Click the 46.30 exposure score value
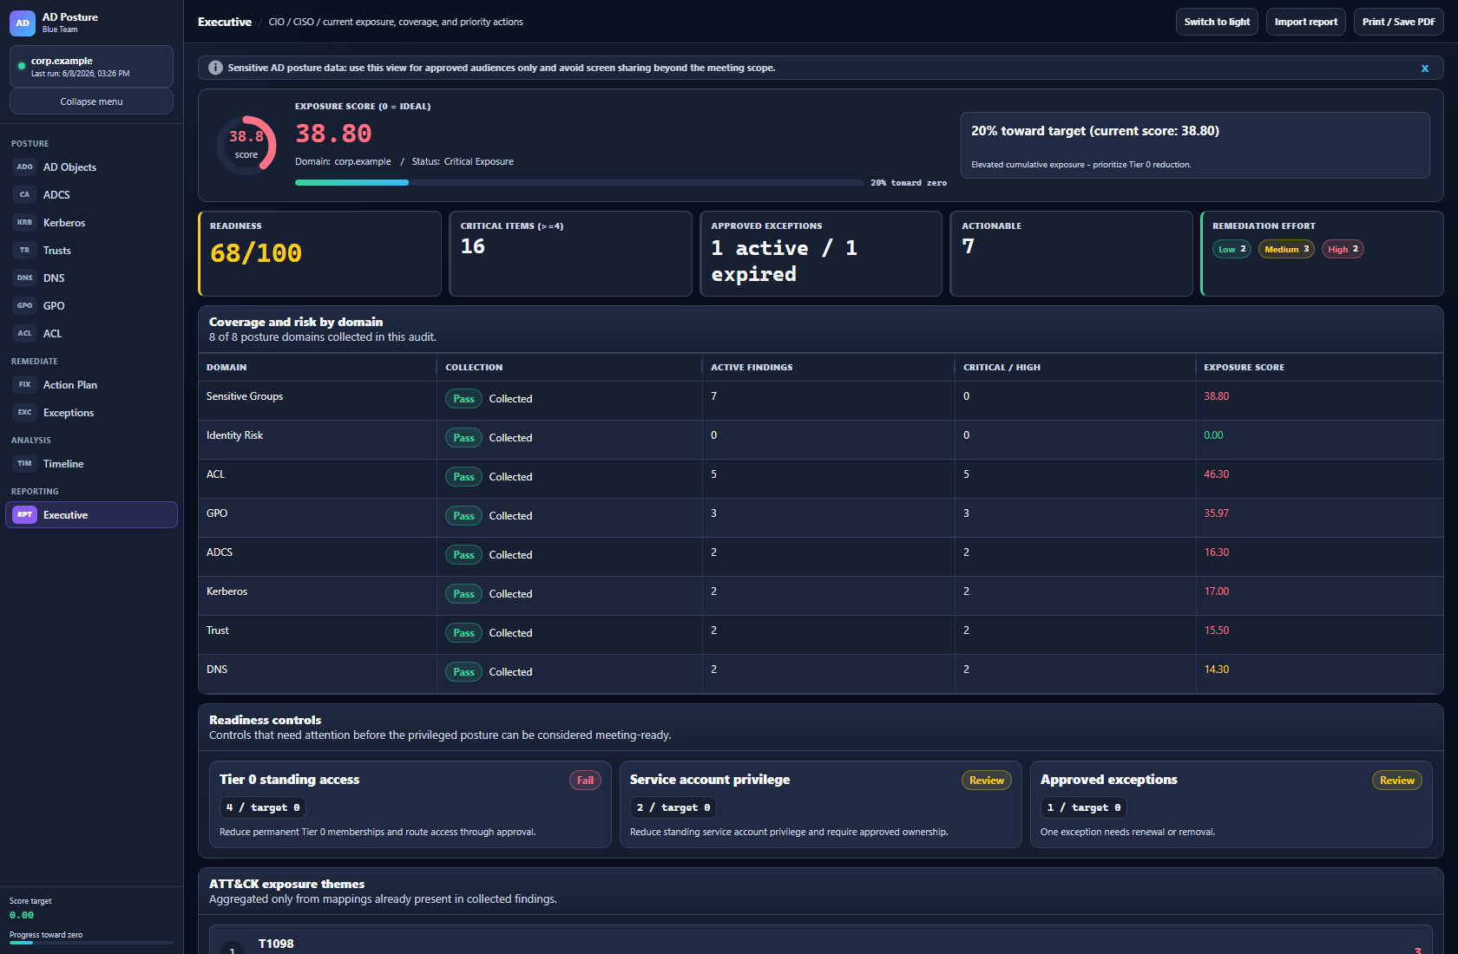Image resolution: width=1458 pixels, height=954 pixels. click(1216, 474)
